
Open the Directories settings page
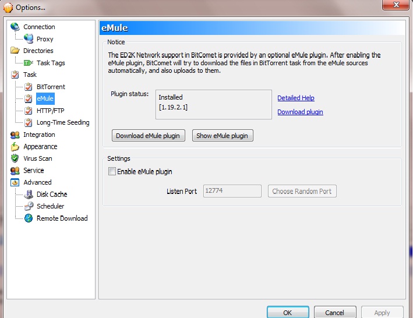38,51
